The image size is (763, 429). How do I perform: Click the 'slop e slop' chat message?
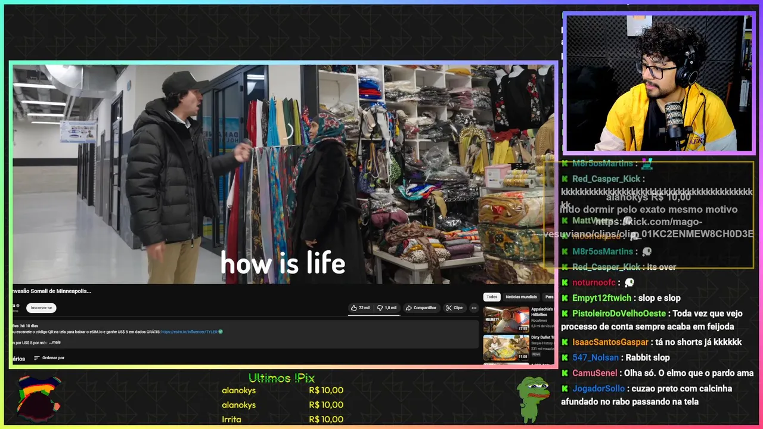pyautogui.click(x=659, y=298)
